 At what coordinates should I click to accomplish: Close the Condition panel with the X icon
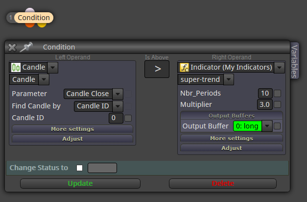[12, 48]
